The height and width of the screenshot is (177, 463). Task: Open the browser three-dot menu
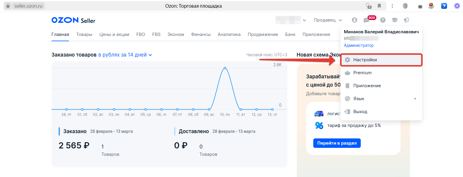(x=392, y=6)
